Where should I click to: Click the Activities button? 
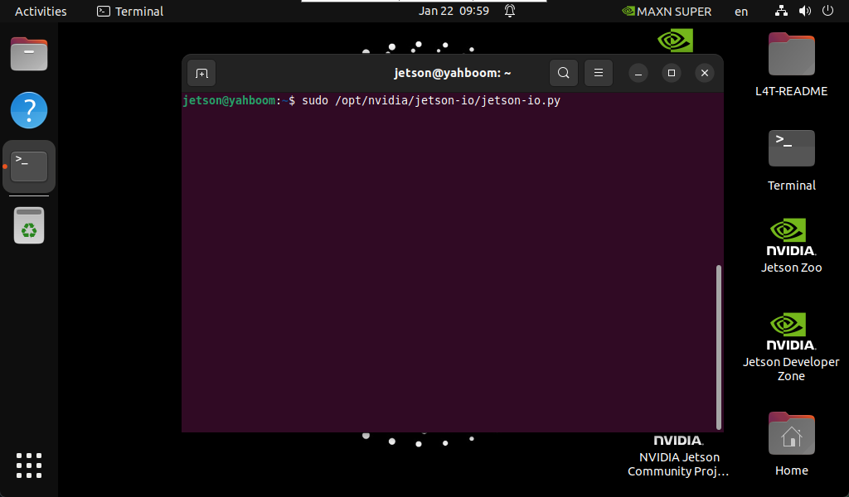[41, 11]
